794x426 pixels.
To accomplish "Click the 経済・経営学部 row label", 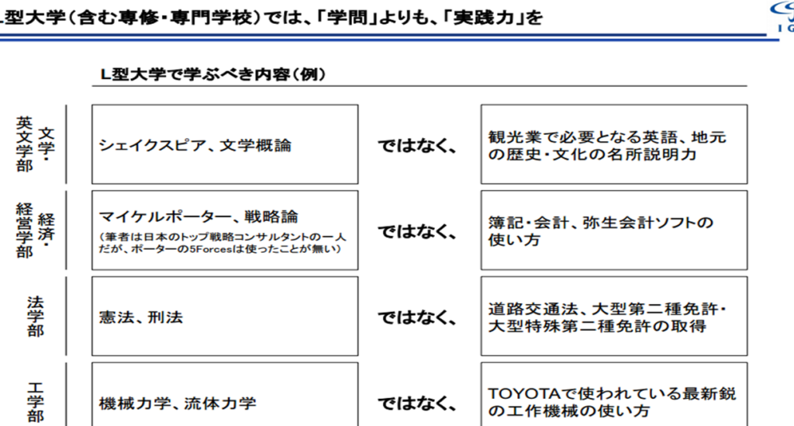I will click(37, 230).
